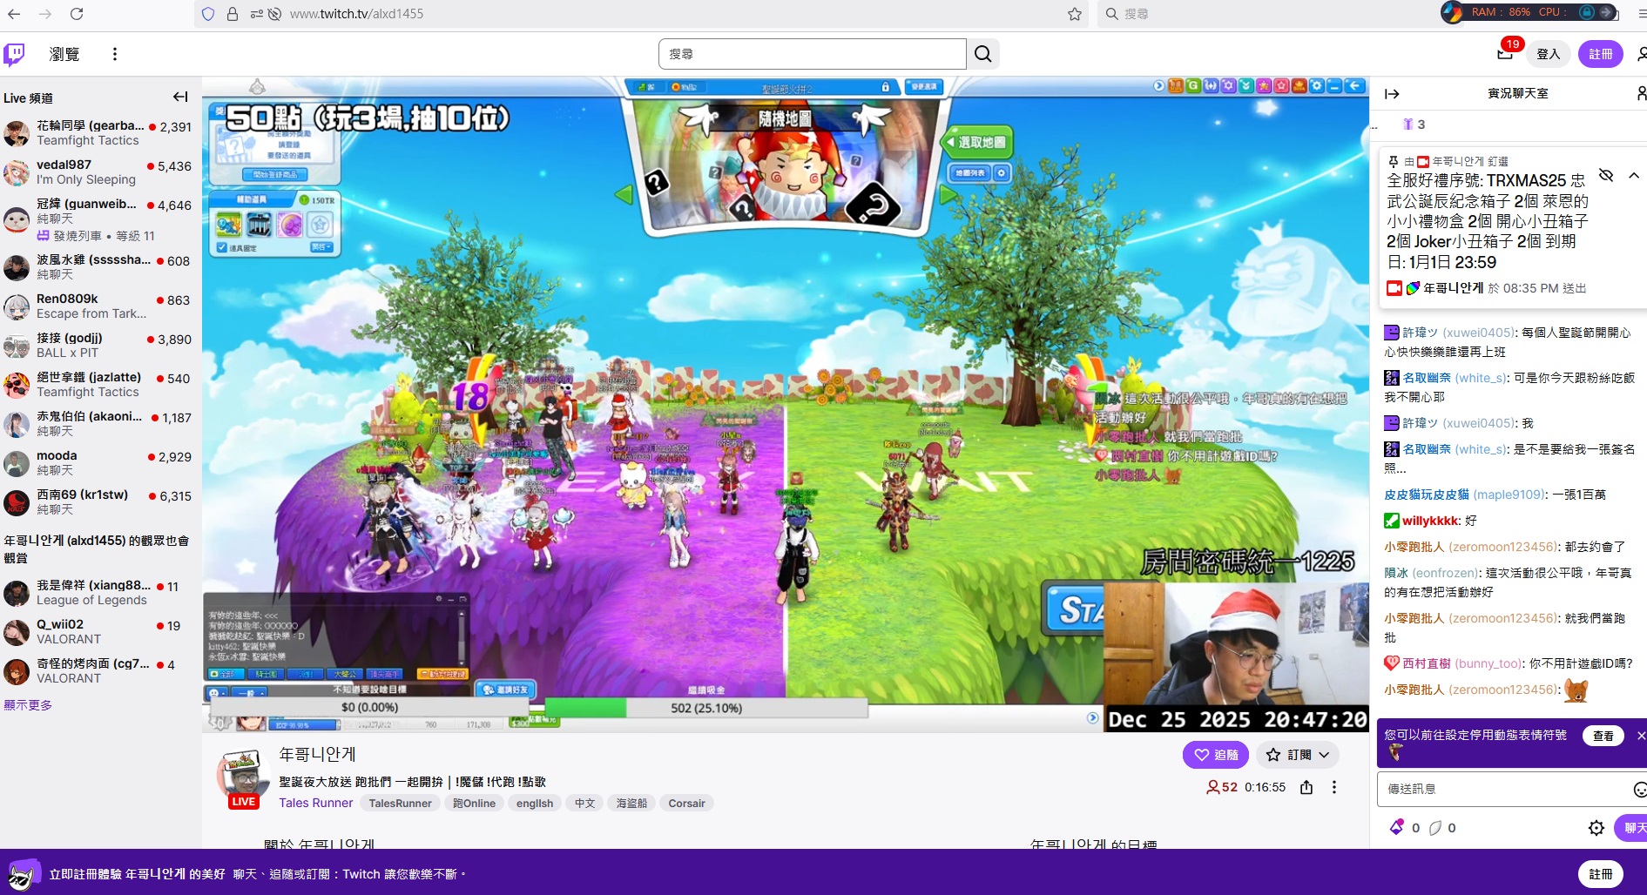This screenshot has width=1647, height=895.
Task: Click the 登入 login button
Action: [1548, 54]
